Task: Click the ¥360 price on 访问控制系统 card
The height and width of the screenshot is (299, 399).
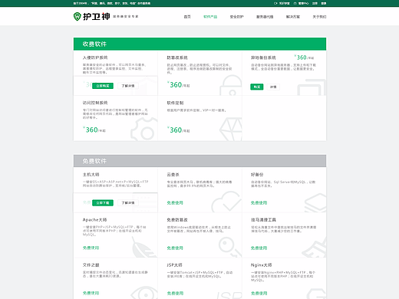Action: point(94,130)
